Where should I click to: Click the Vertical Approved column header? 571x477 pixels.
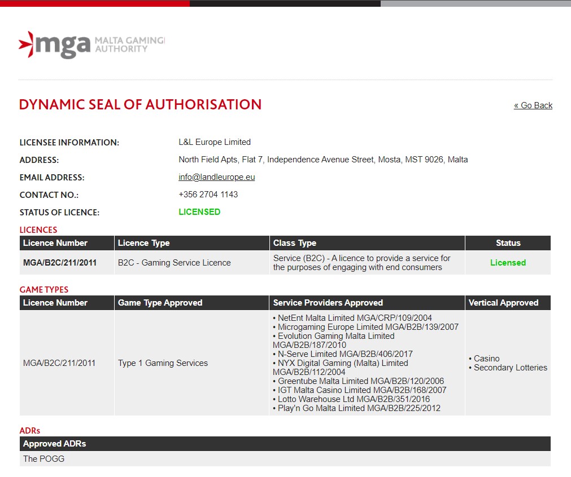(508, 302)
